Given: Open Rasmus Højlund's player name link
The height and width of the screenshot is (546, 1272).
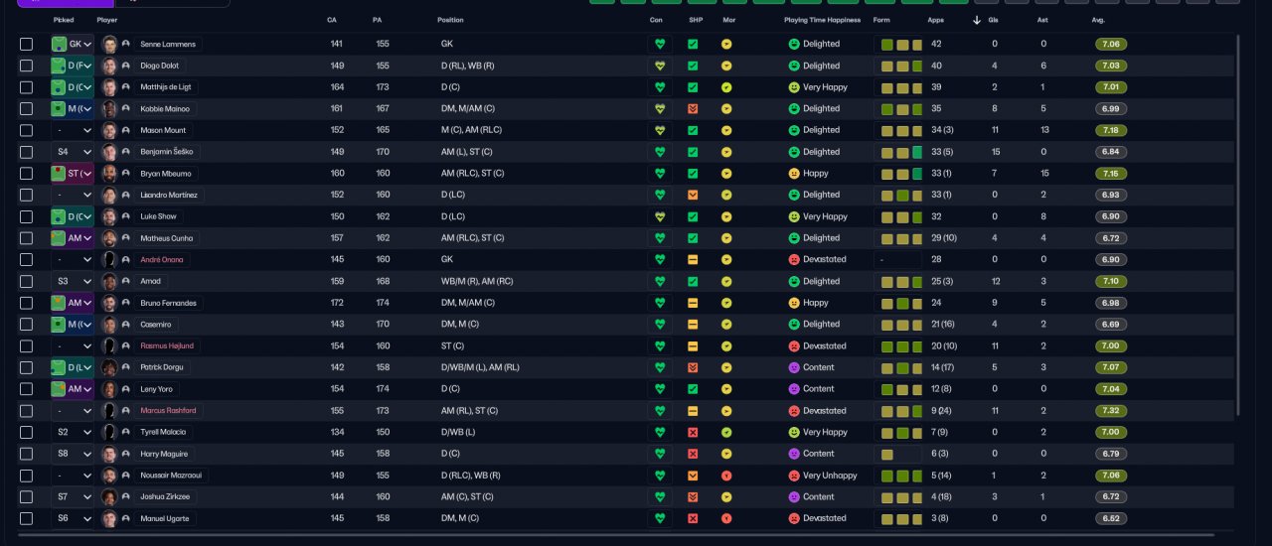Looking at the screenshot, I should click(167, 345).
